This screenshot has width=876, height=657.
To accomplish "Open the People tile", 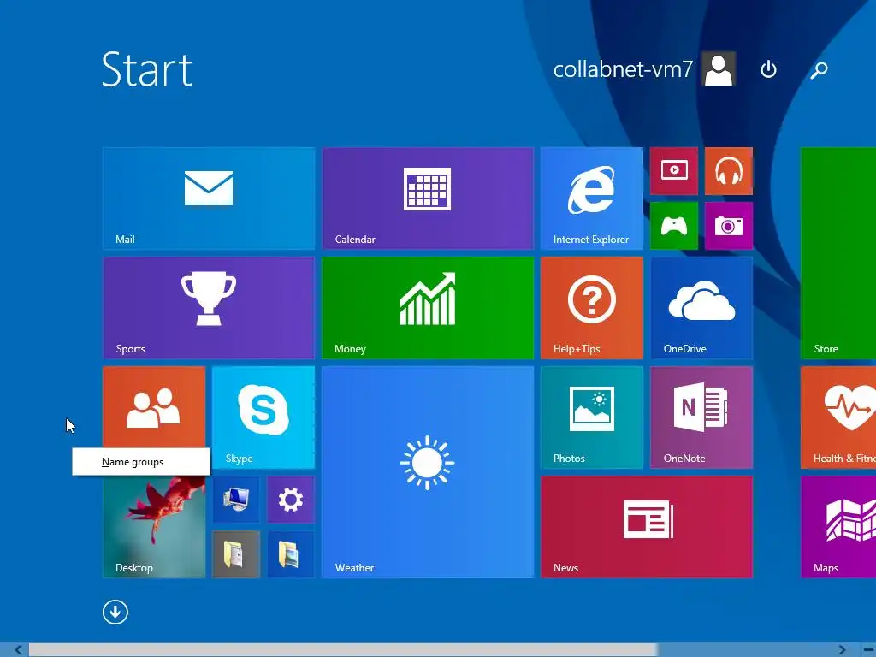I will click(154, 408).
